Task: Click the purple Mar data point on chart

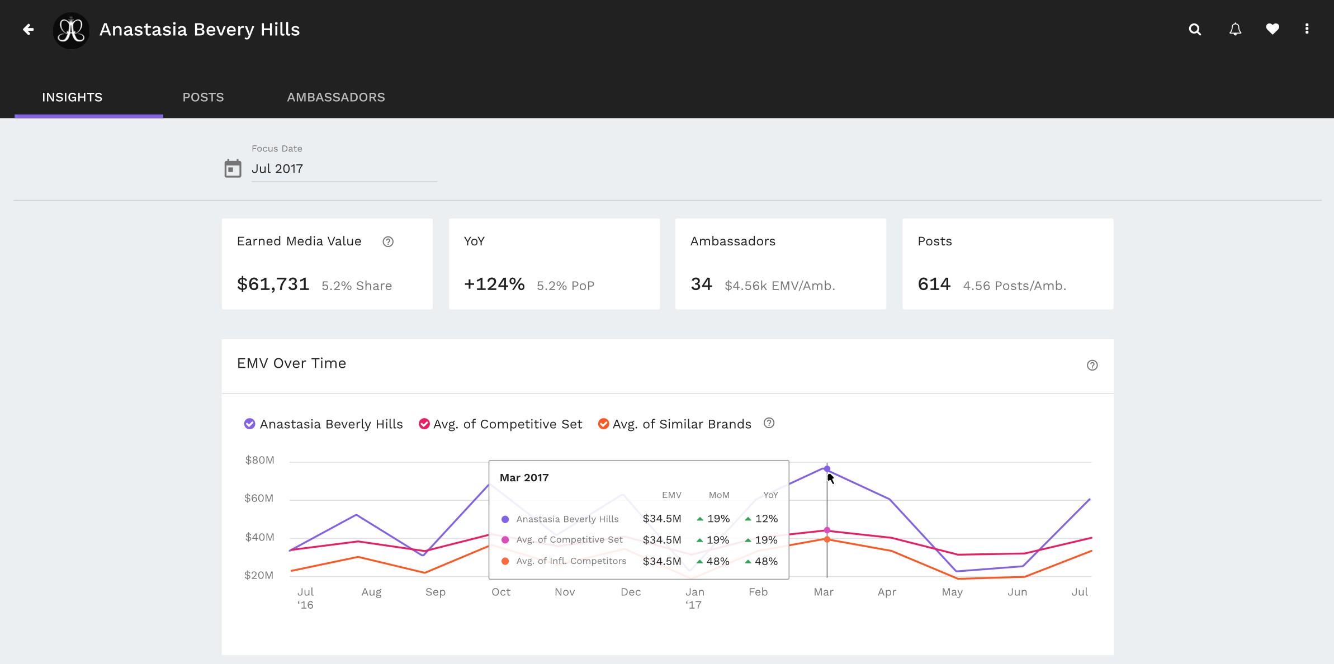Action: tap(827, 469)
